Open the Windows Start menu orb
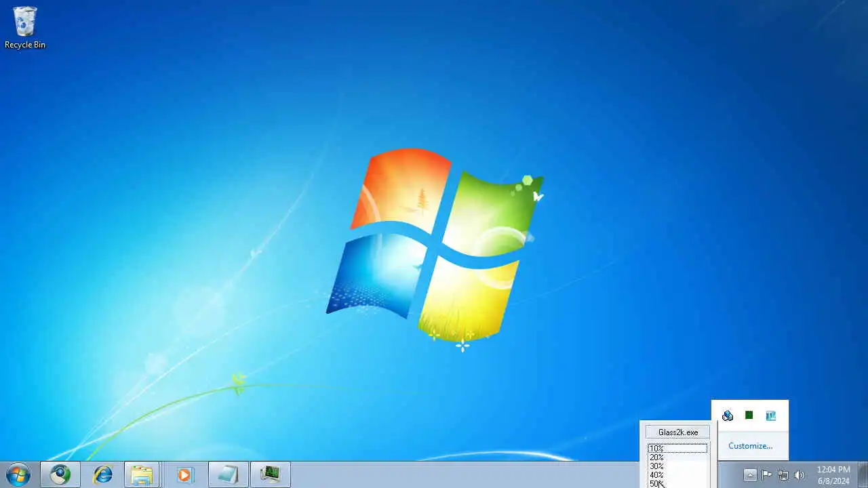 [18, 474]
